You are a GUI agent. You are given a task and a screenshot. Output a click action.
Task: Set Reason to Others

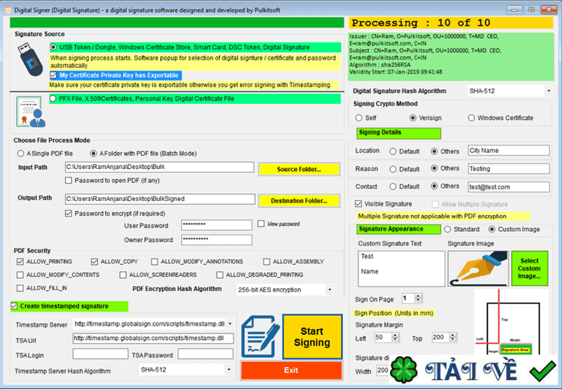434,168
